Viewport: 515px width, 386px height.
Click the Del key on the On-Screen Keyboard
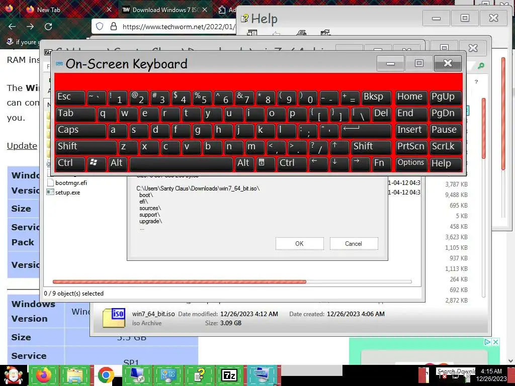(x=382, y=114)
